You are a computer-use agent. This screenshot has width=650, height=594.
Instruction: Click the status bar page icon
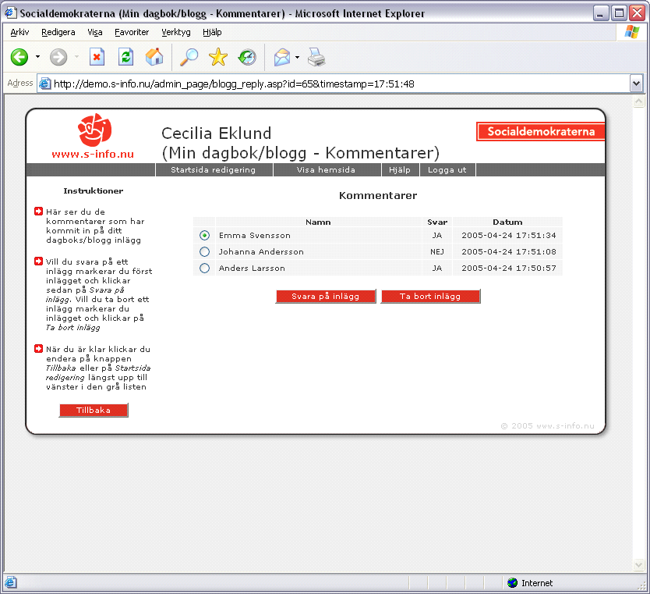[11, 582]
